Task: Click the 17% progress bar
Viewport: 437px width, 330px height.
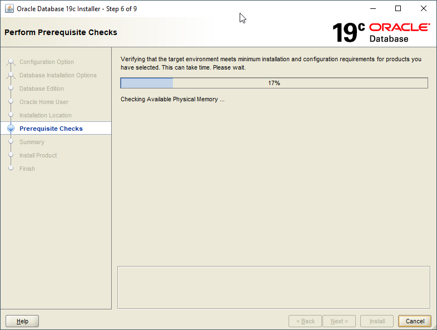Action: [274, 83]
